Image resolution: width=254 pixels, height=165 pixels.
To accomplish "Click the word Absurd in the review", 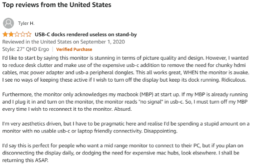I will (123, 109).
